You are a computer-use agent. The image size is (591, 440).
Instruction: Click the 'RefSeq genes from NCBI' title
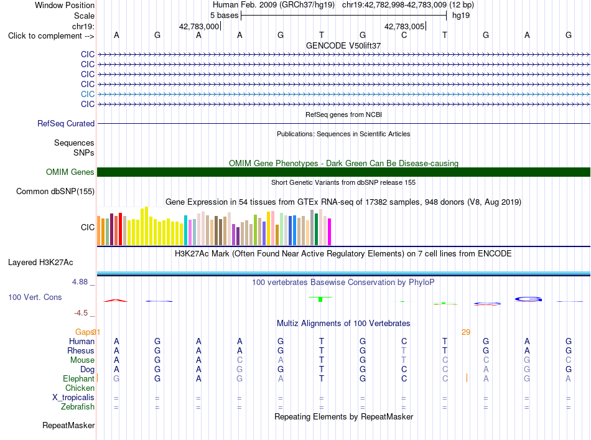(x=343, y=115)
